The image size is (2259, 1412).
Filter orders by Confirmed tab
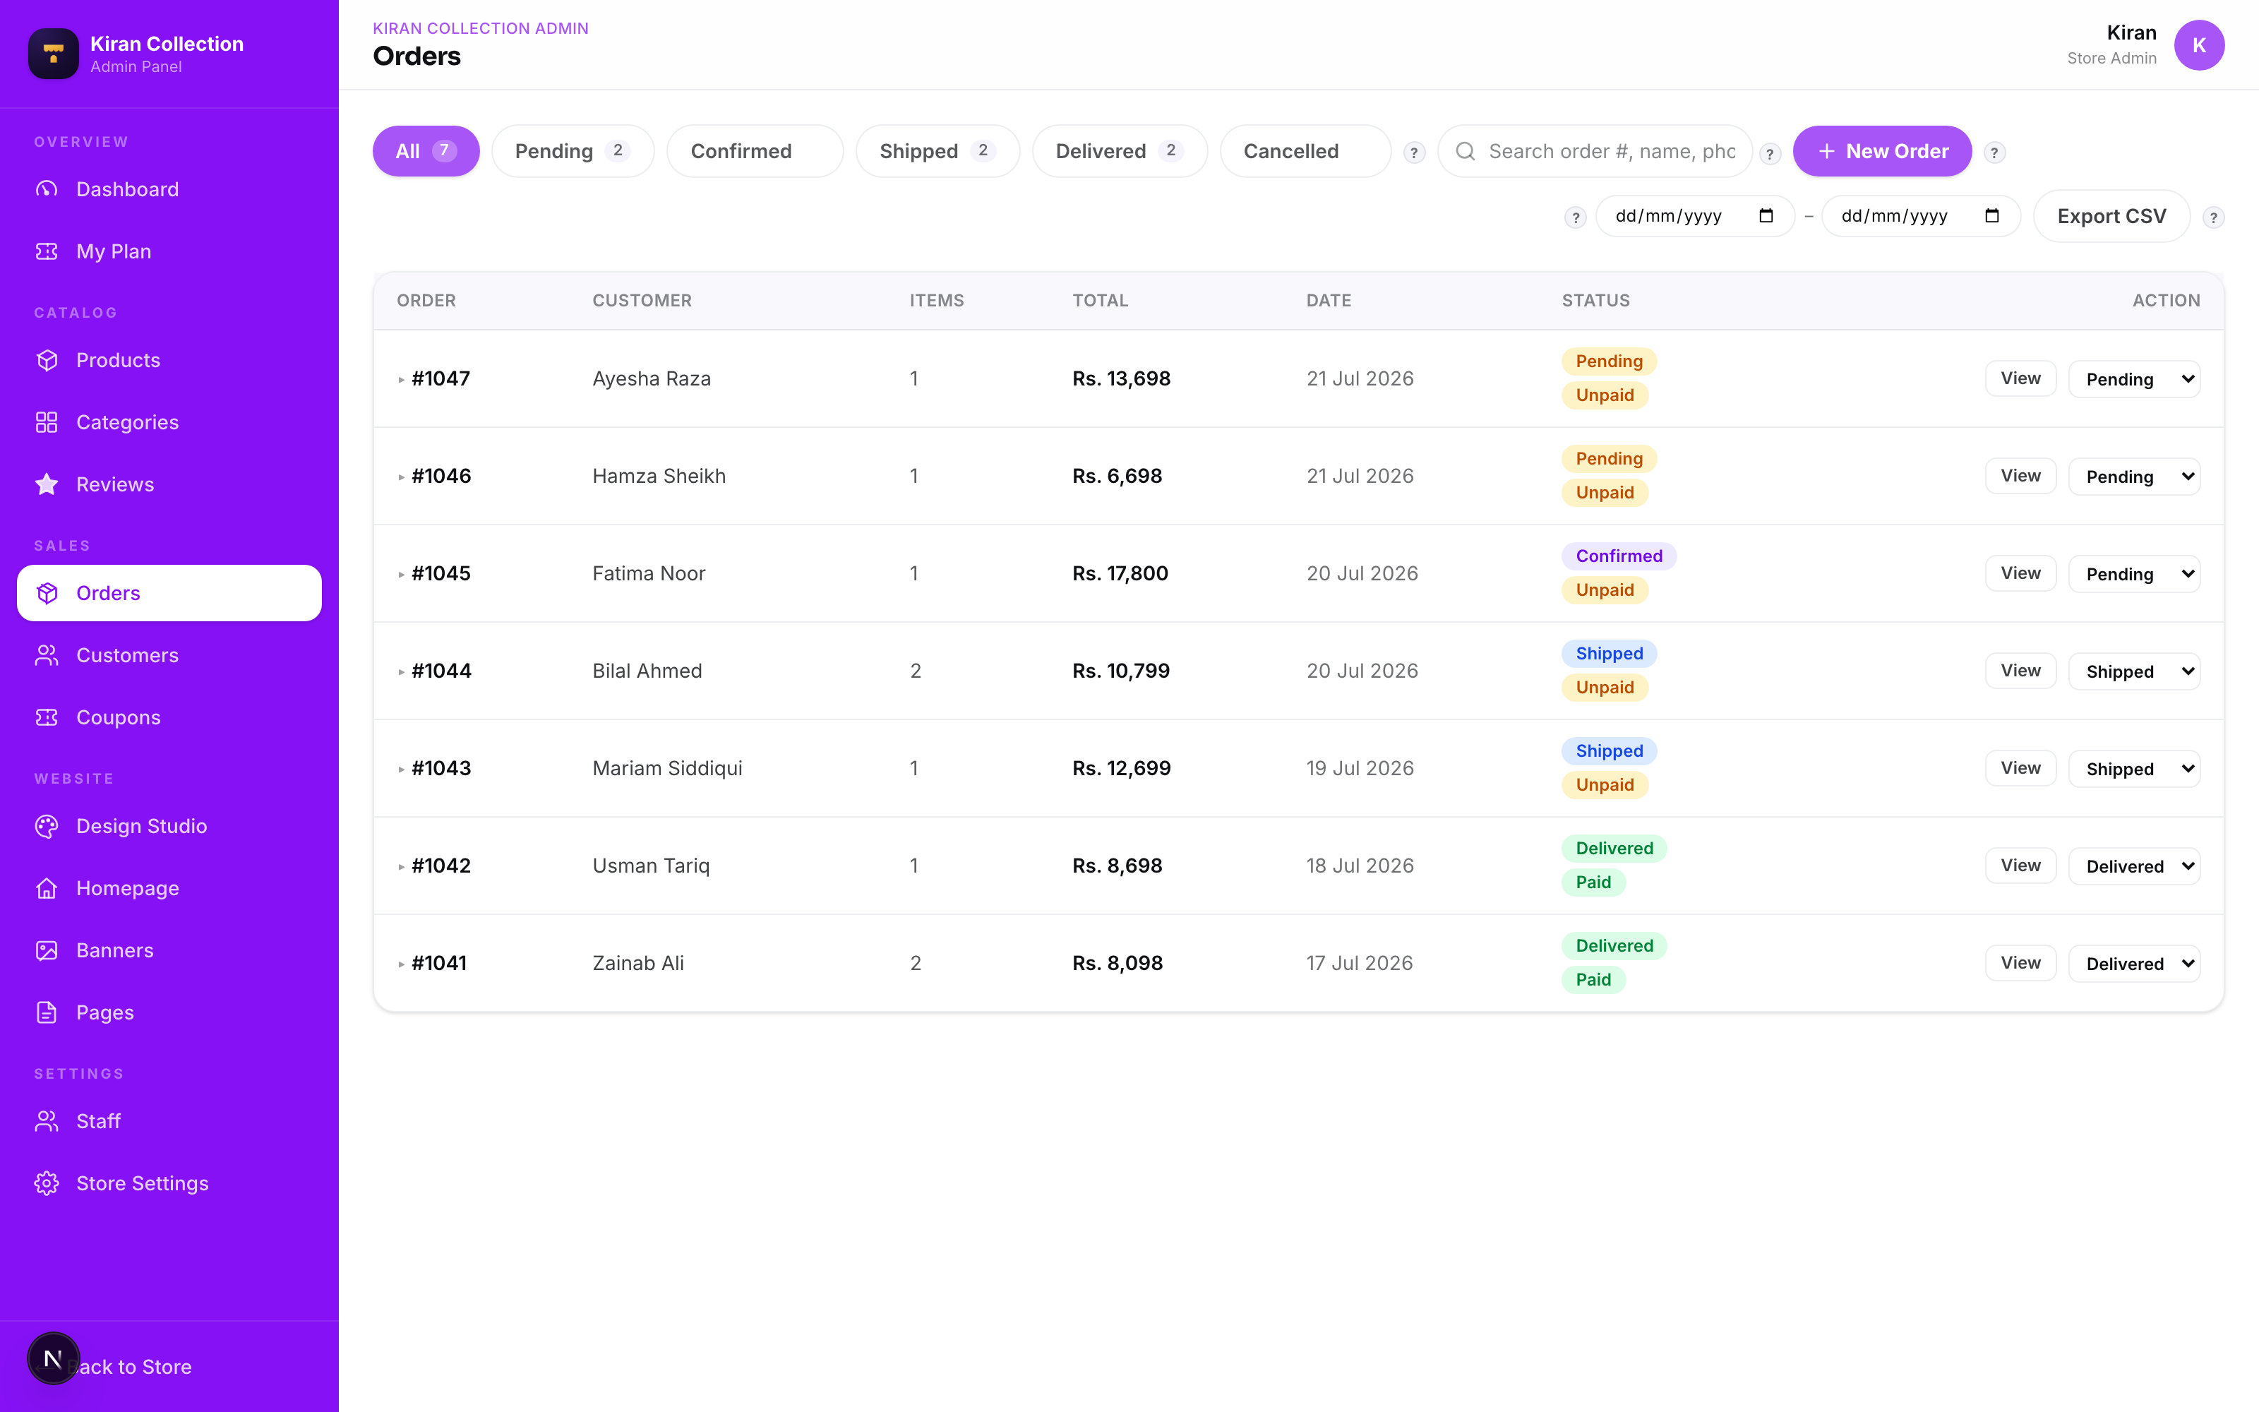[x=754, y=151]
